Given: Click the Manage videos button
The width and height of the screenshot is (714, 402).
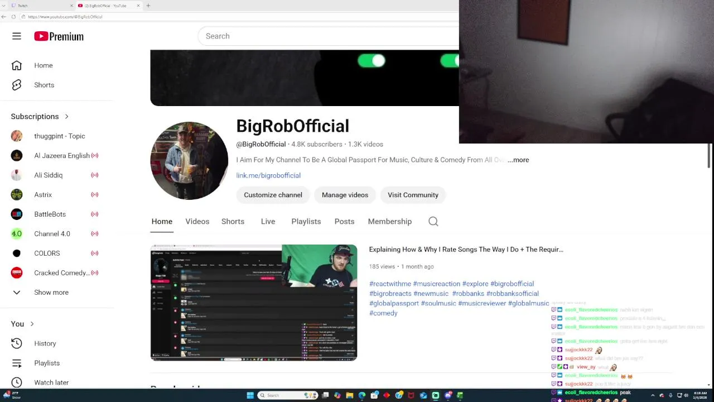Looking at the screenshot, I should click(x=345, y=195).
